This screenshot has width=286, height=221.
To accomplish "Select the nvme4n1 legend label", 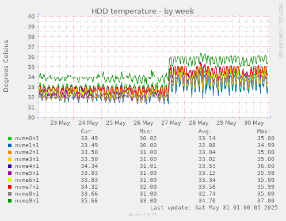I will click(27, 166).
